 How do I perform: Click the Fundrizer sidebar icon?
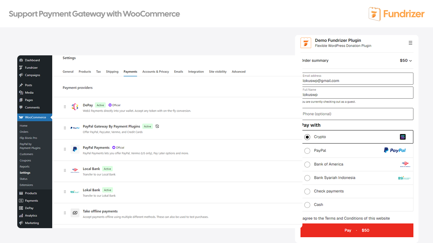21,67
